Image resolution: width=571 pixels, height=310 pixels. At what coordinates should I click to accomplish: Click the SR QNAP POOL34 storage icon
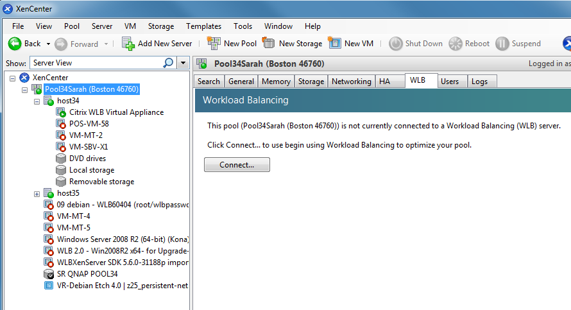tap(49, 274)
